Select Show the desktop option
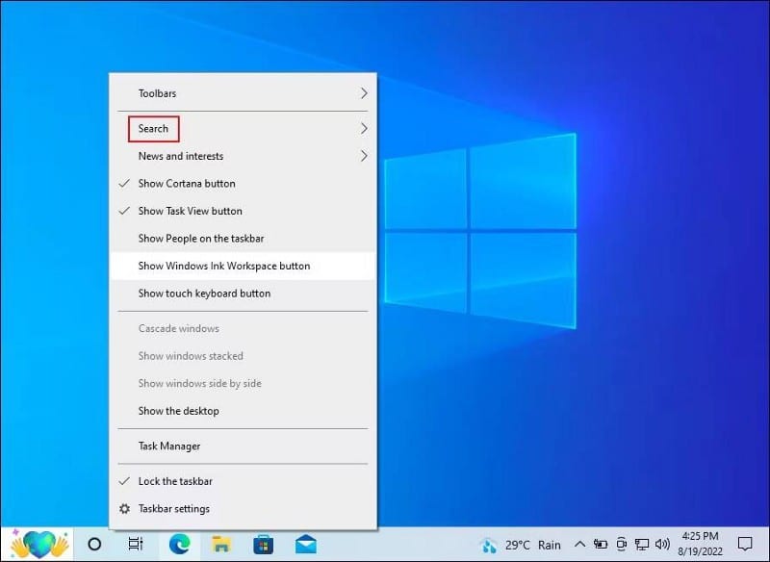The height and width of the screenshot is (562, 770). pyautogui.click(x=177, y=411)
